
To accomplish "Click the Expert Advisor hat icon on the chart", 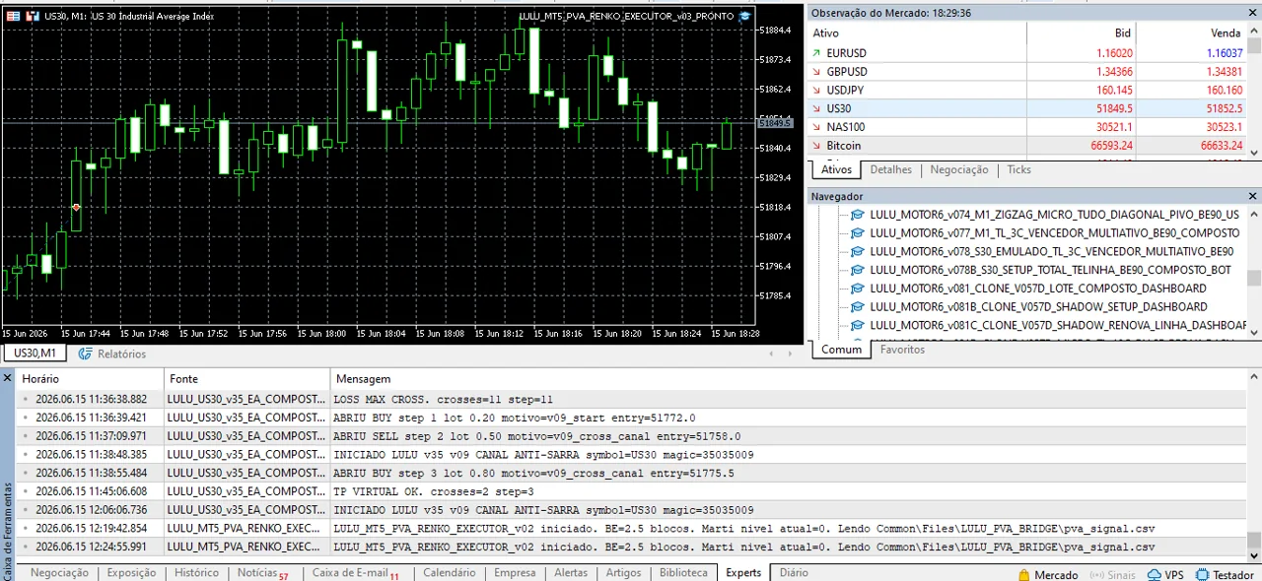I will 744,16.
